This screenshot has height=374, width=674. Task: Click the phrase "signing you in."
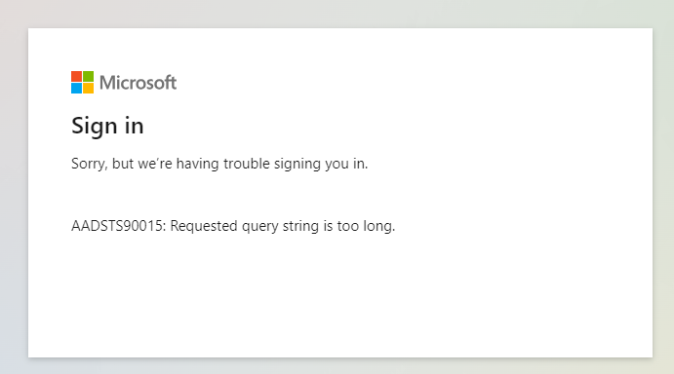pos(321,164)
